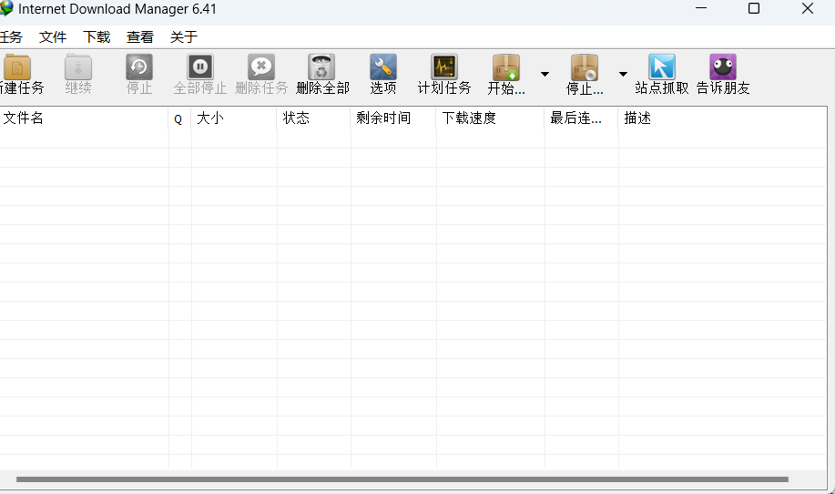The width and height of the screenshot is (835, 494).
Task: Click the 全部停止 (stop all) icon
Action: (x=200, y=67)
